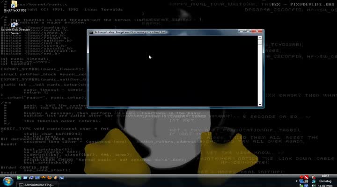This screenshot has width=337, height=187.
Task: Open the command prompt window's system menu icon
Action: (91, 32)
